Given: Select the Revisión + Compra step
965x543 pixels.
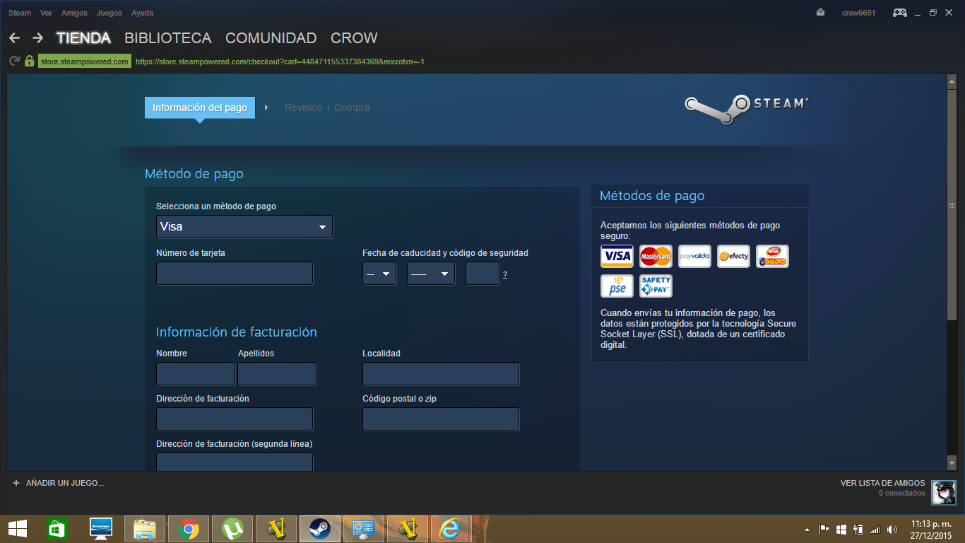Looking at the screenshot, I should click(x=327, y=107).
